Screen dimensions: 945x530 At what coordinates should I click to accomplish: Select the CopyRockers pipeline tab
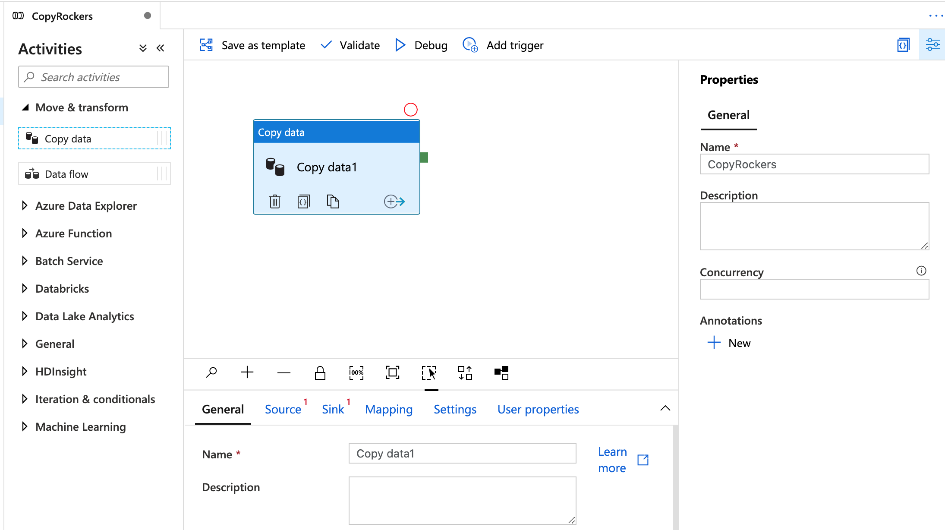point(82,16)
